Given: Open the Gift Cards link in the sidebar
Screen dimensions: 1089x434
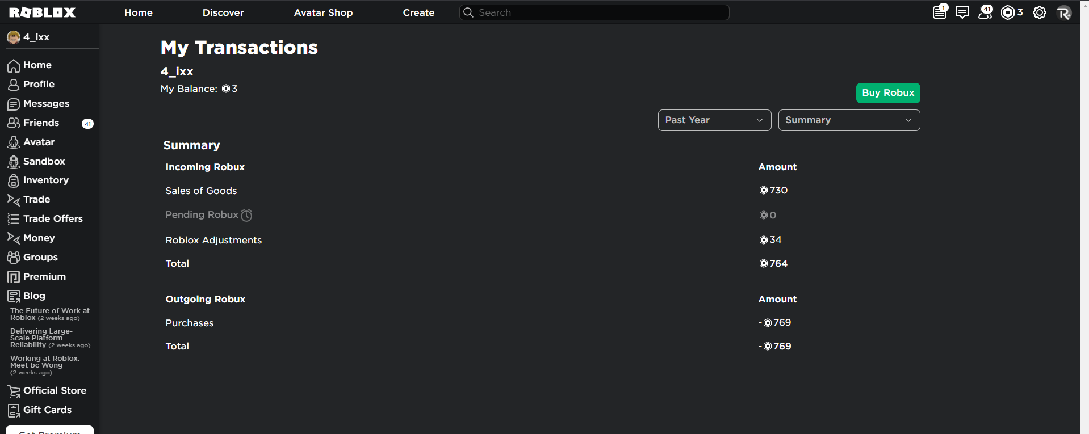Looking at the screenshot, I should [48, 410].
